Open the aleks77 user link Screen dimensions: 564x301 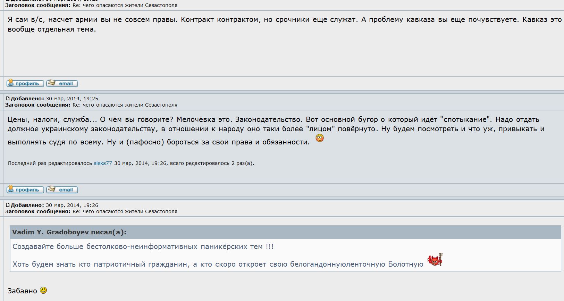click(103, 163)
